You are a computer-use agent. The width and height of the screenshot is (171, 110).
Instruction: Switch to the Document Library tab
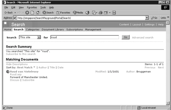(53, 29)
